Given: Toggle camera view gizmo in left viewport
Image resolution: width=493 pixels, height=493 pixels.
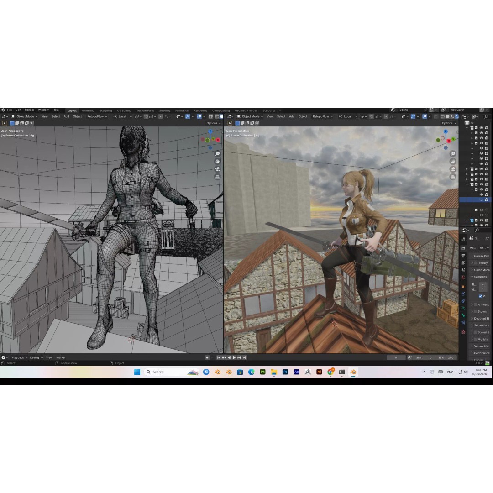Looking at the screenshot, I should (x=217, y=169).
